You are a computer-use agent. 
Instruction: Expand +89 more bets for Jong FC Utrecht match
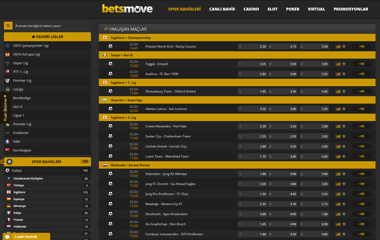(361, 184)
